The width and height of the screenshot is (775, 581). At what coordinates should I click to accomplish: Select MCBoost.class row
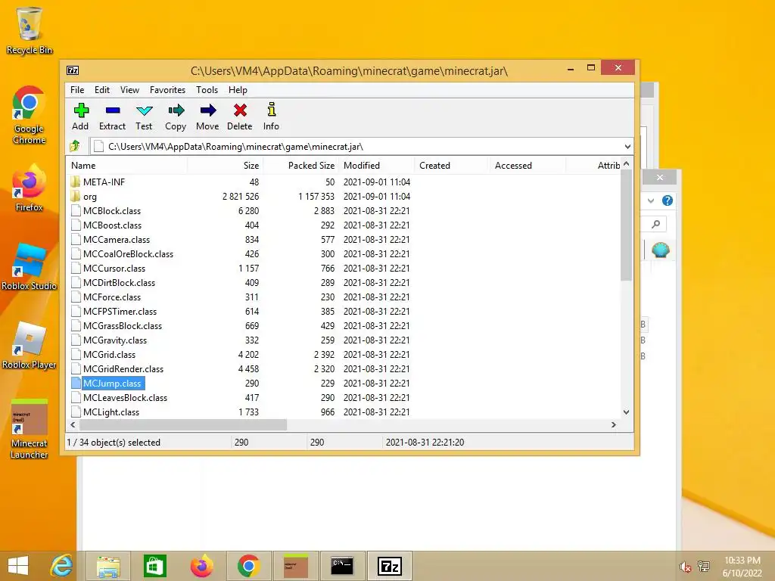(344, 225)
